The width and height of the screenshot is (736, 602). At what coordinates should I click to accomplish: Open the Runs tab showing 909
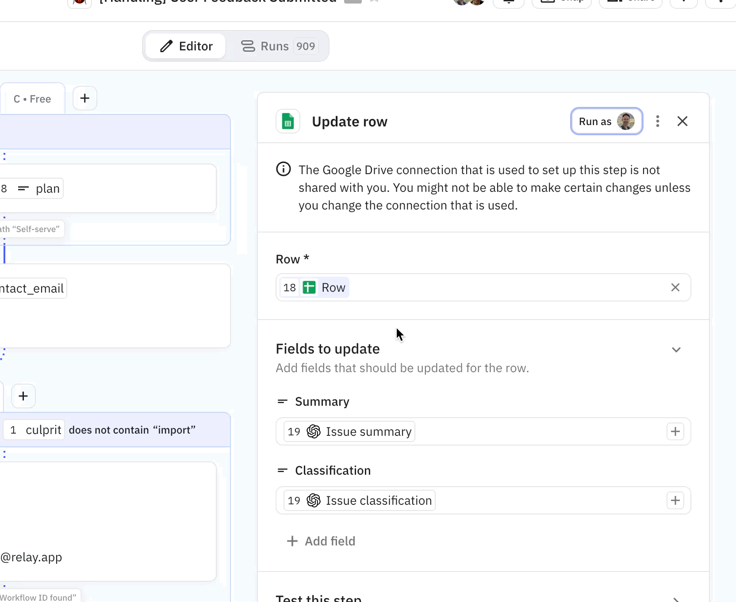(x=278, y=46)
